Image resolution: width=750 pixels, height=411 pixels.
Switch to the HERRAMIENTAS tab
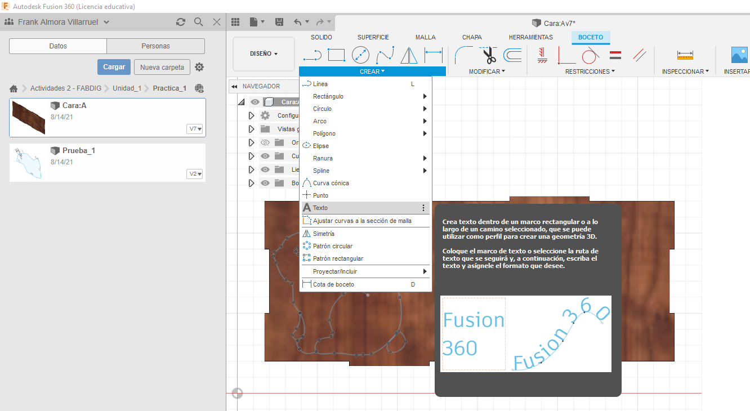[x=531, y=37]
